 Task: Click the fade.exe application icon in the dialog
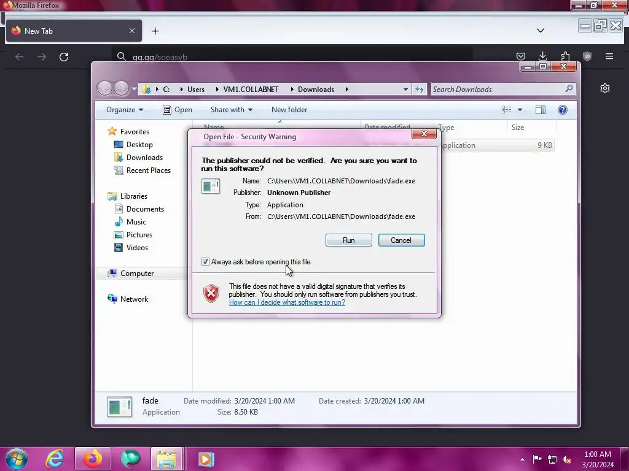tap(211, 186)
